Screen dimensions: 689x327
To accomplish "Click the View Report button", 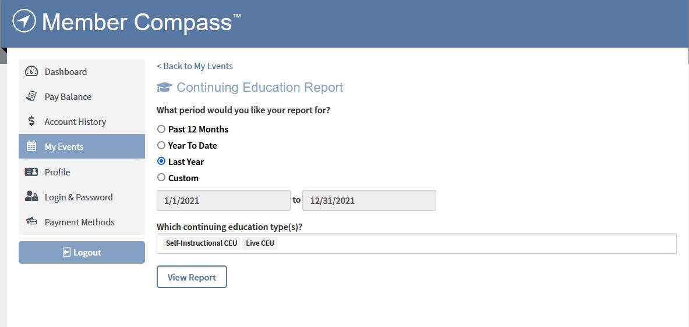I will click(x=192, y=277).
